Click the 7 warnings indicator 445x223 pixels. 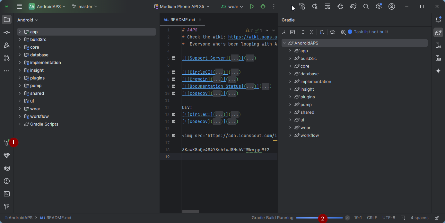(x=249, y=30)
